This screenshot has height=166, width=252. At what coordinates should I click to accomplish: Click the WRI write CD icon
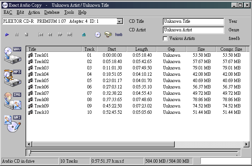pyautogui.click(x=12, y=124)
